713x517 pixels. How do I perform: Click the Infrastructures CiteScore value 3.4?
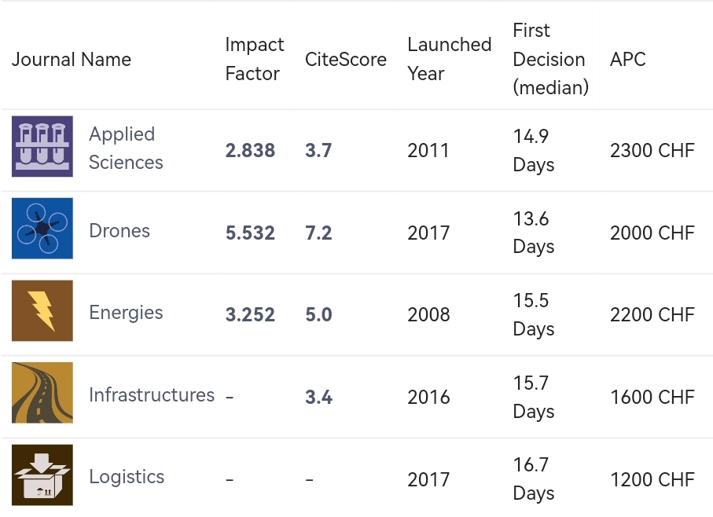(318, 398)
